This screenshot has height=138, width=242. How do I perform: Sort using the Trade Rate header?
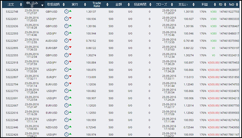pos(97,5)
